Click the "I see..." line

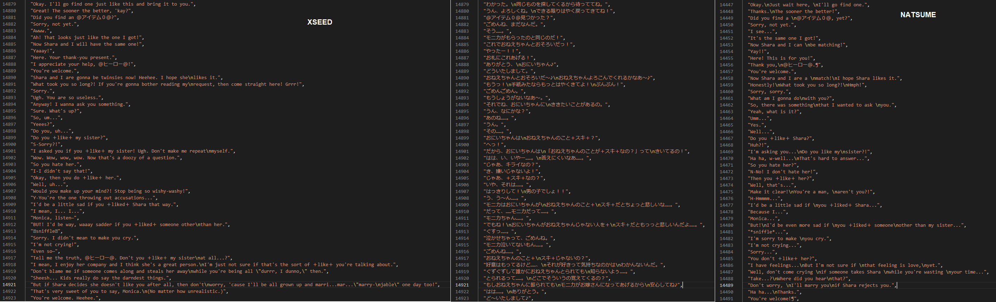[x=762, y=32]
